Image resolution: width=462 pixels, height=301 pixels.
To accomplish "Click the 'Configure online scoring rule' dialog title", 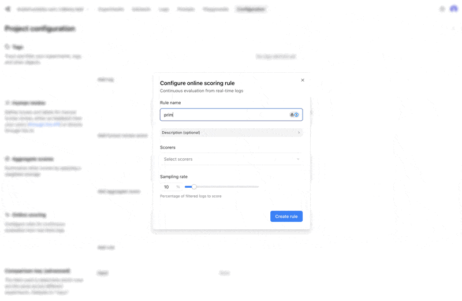I will click(x=197, y=83).
